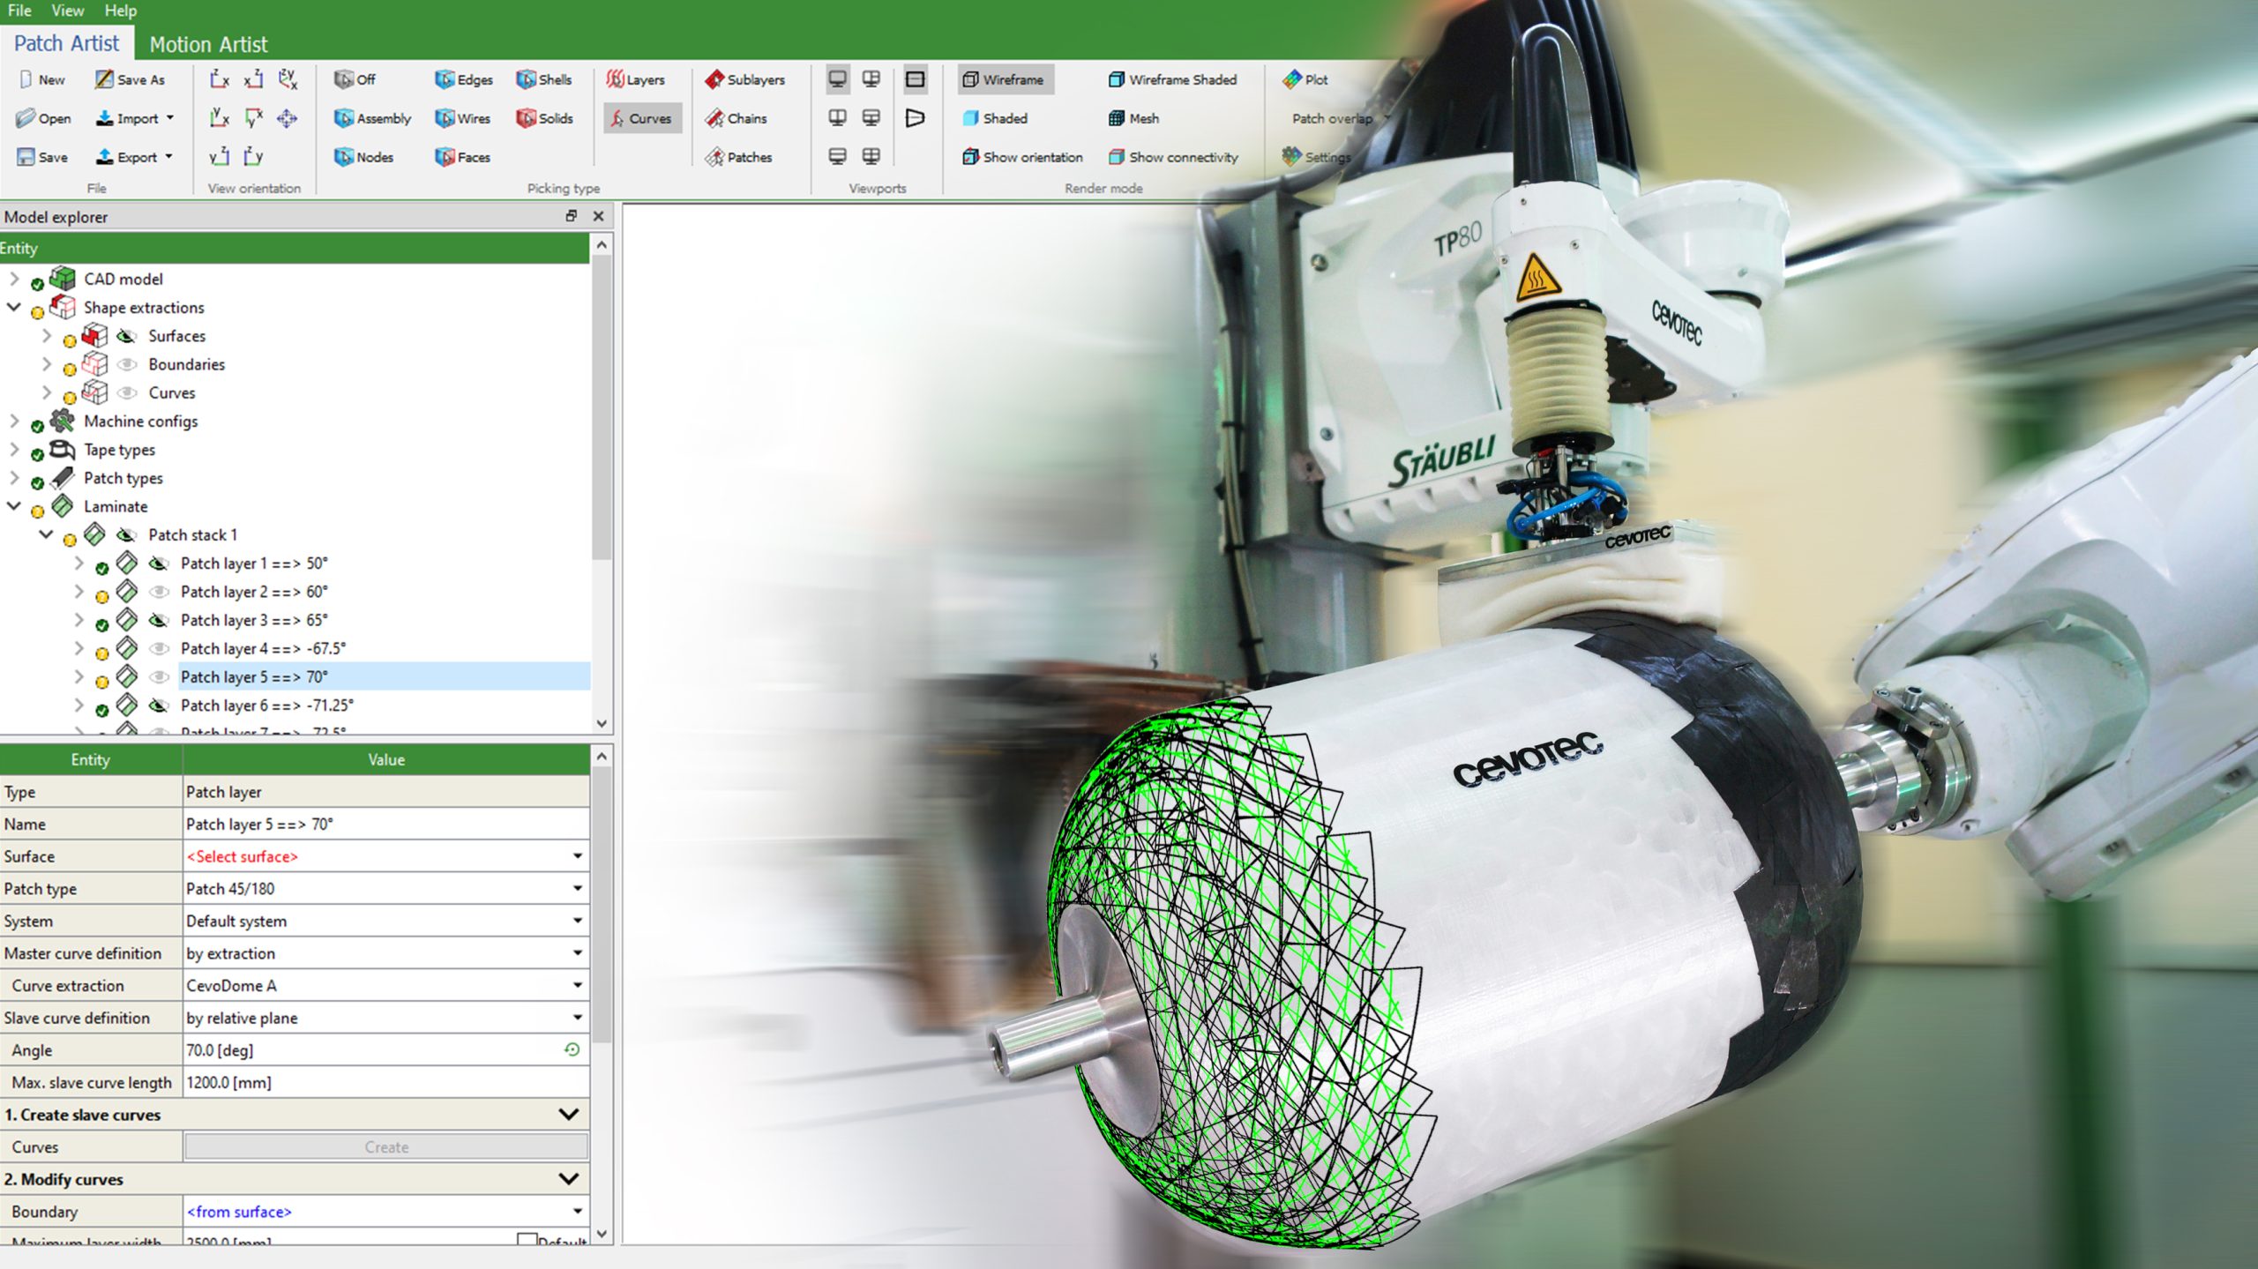2258x1269 pixels.
Task: Open the Surface dropdown
Action: [577, 856]
